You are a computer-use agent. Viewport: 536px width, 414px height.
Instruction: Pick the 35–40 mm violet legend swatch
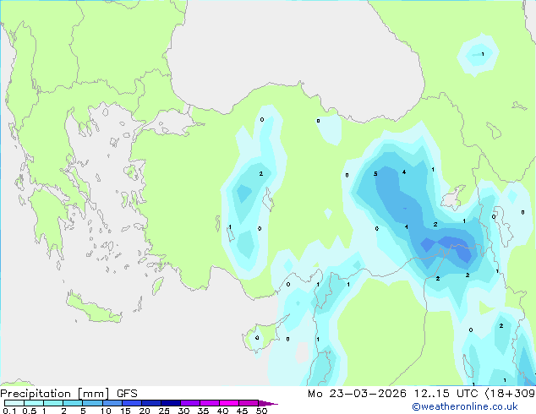coord(210,403)
